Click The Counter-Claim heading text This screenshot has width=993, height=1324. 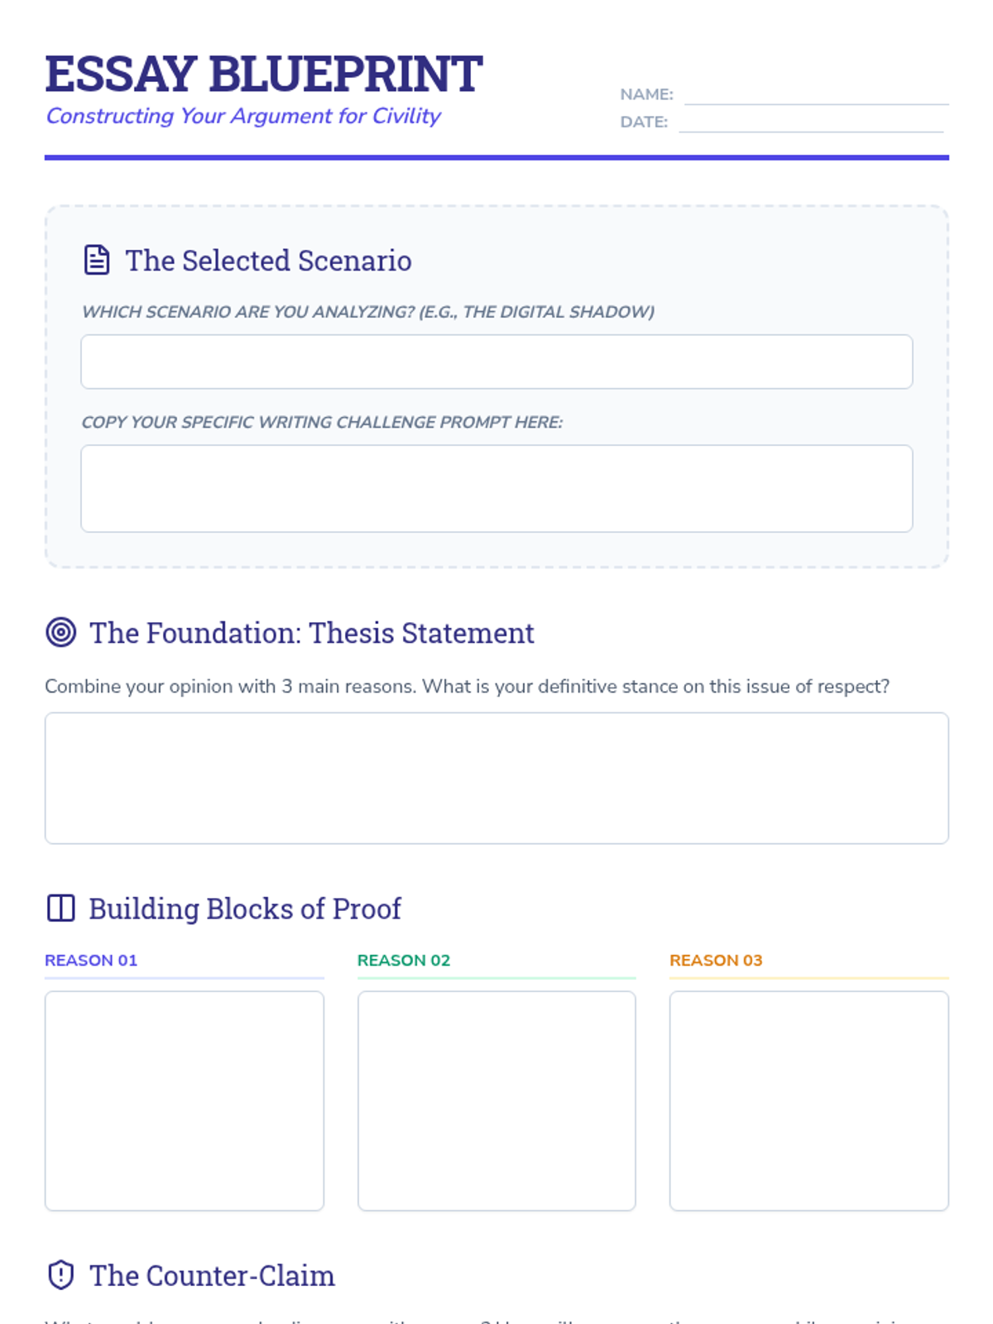pos(213,1276)
